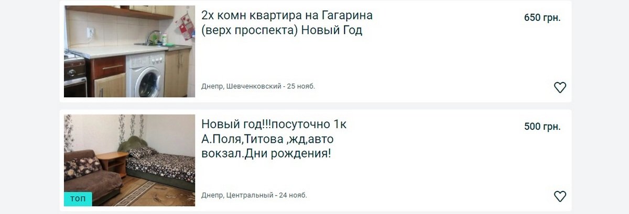Click "(верх проспекта) Новый Год" title line
The width and height of the screenshot is (629, 214).
(281, 30)
